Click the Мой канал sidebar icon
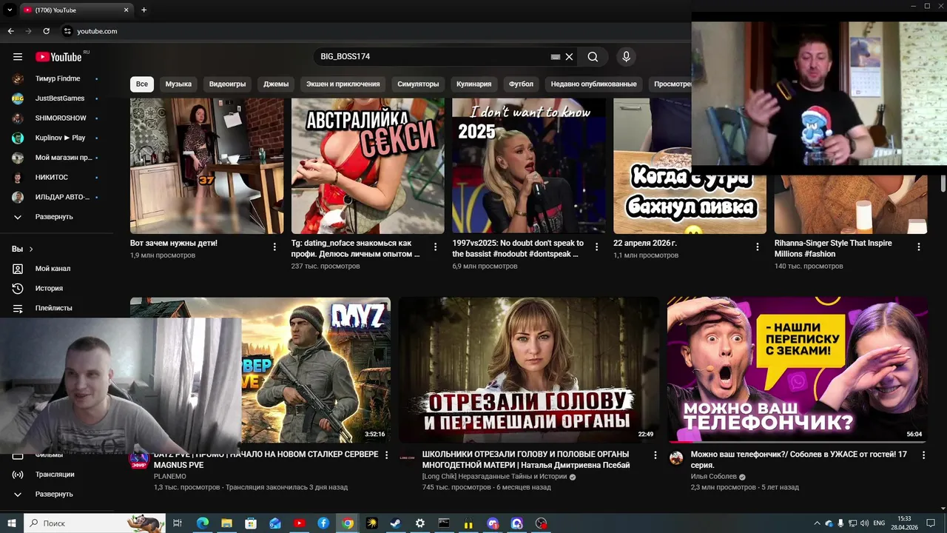This screenshot has width=947, height=533. point(18,269)
